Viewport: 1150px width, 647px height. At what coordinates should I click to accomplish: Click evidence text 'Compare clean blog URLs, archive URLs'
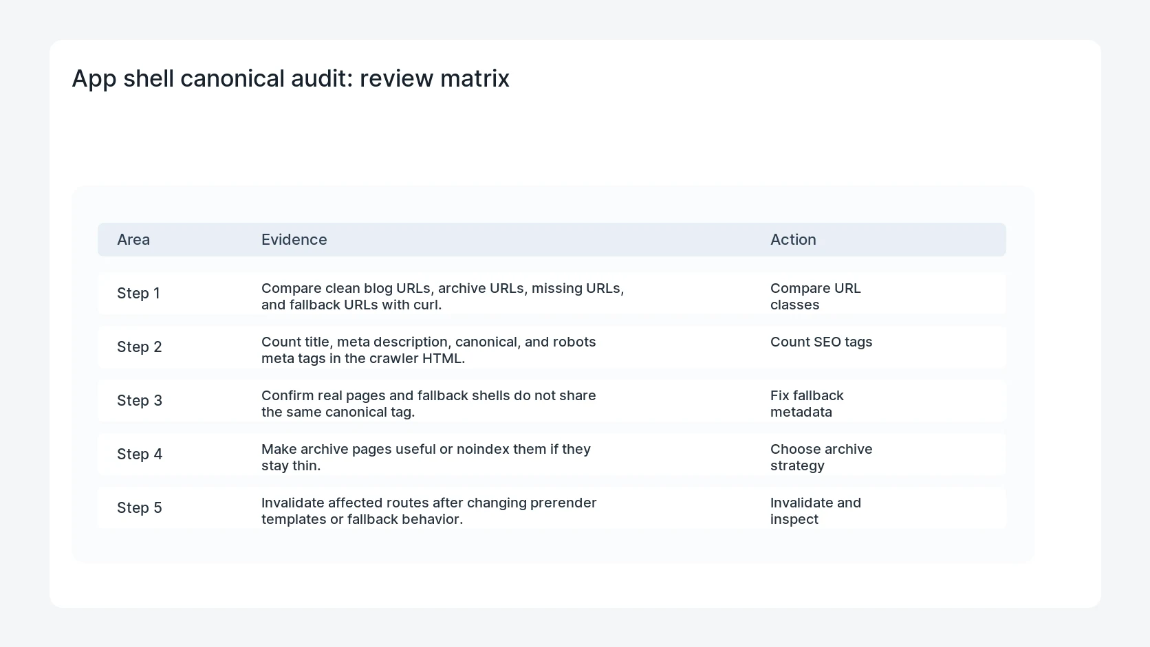tap(443, 296)
